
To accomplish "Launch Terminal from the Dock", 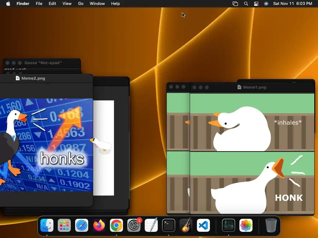I will pyautogui.click(x=169, y=225).
